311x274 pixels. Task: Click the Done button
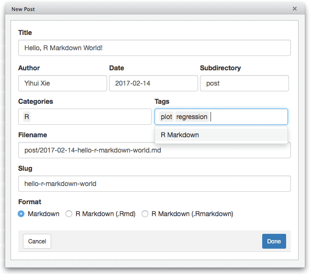click(x=274, y=241)
